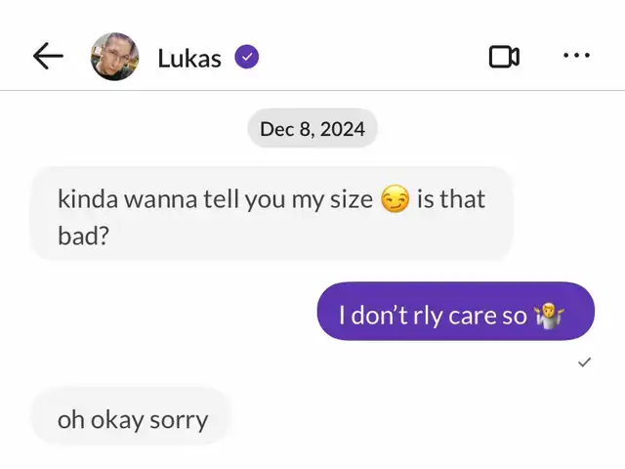Tap the name Lukas in the header
Image resolution: width=625 pixels, height=469 pixels.
[189, 59]
